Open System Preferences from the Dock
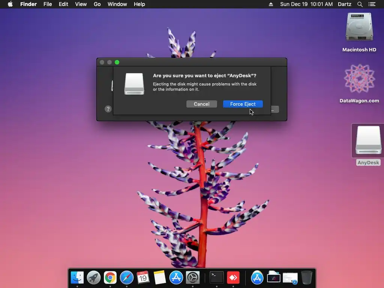 tap(193, 278)
